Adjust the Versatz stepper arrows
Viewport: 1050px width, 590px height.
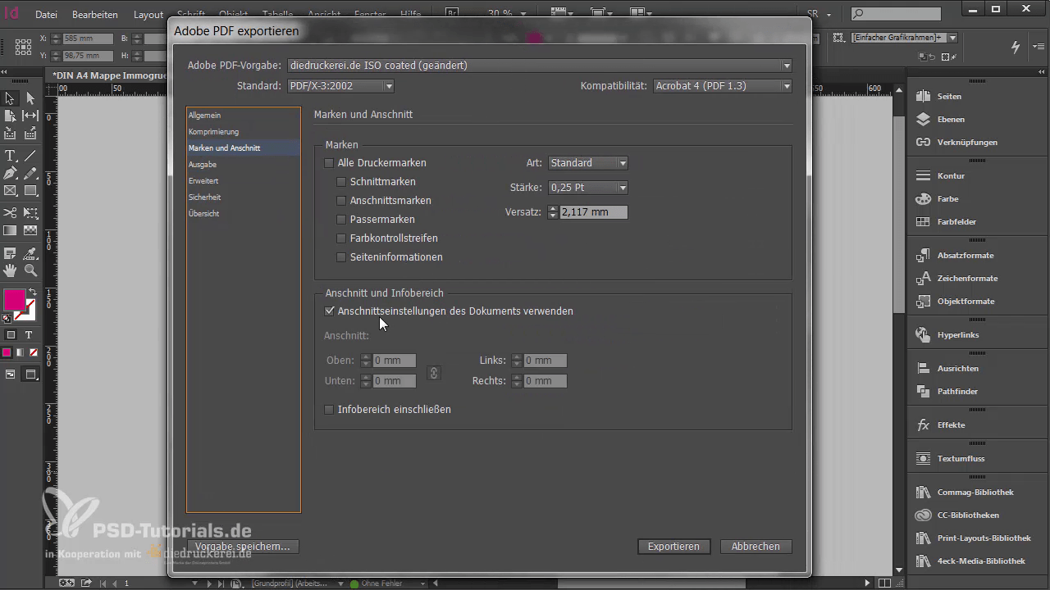pyautogui.click(x=553, y=212)
